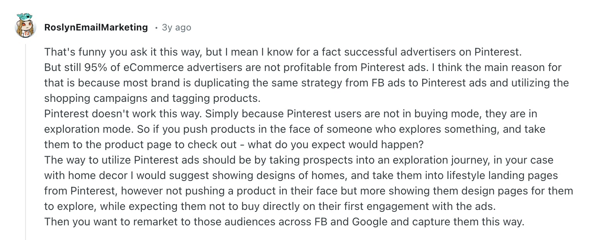The image size is (589, 240).
Task: Open RoslynEmailMarketing's avatar image
Action: [25, 25]
